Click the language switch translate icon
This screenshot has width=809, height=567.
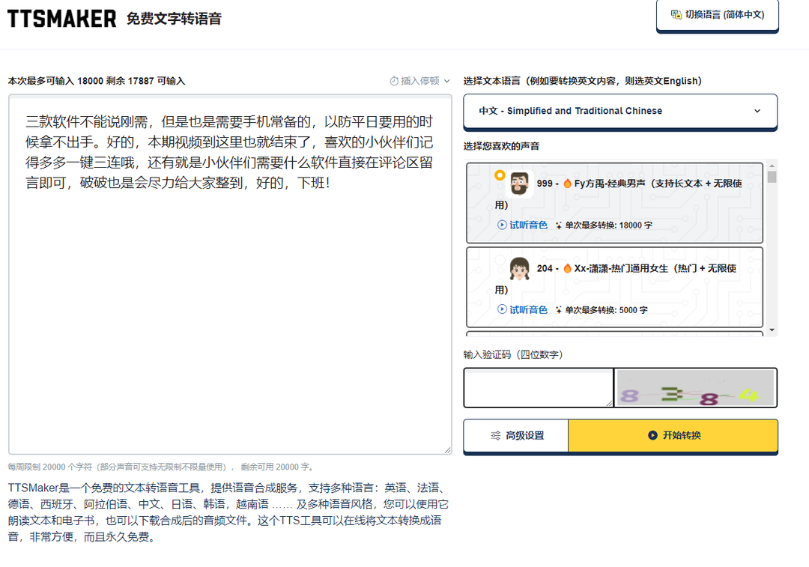click(x=676, y=14)
